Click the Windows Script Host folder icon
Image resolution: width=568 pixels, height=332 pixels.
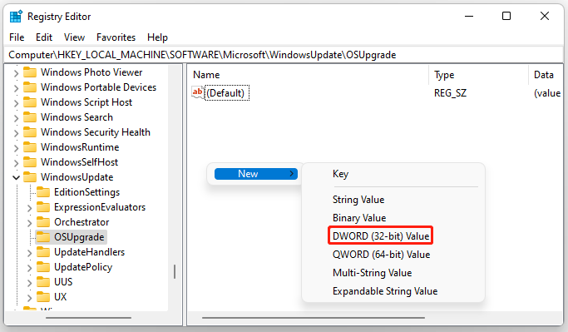30,102
